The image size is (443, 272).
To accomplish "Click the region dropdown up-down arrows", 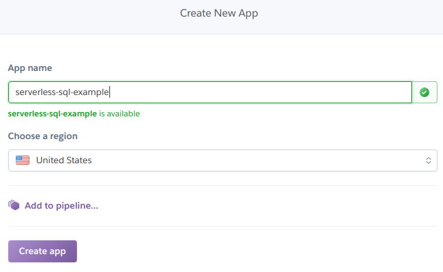I will pyautogui.click(x=429, y=160).
